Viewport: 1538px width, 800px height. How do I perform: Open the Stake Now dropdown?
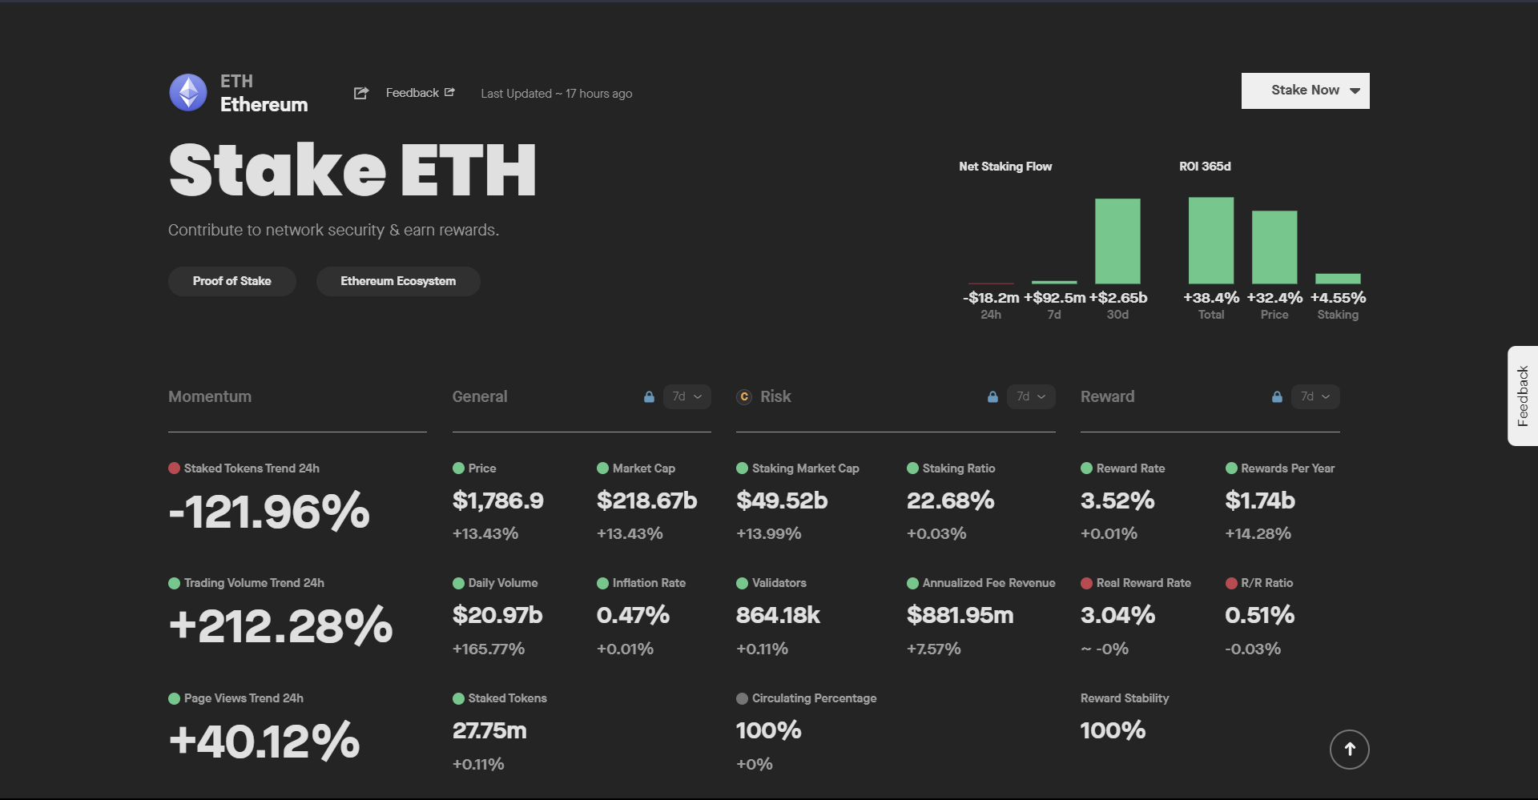(1305, 90)
